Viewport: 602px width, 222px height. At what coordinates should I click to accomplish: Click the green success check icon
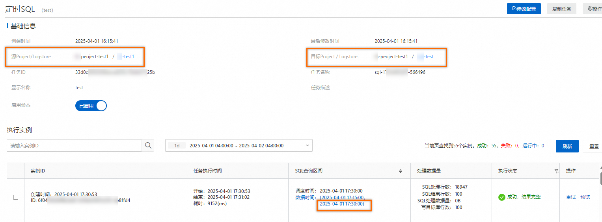502,197
